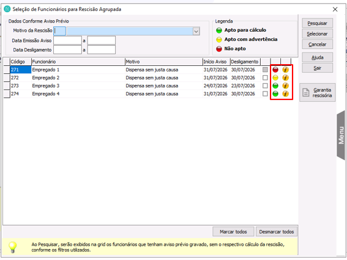Image resolution: width=347 pixels, height=260 pixels.
Task: Open the info icon for Empregado 2
Action: [x=285, y=78]
